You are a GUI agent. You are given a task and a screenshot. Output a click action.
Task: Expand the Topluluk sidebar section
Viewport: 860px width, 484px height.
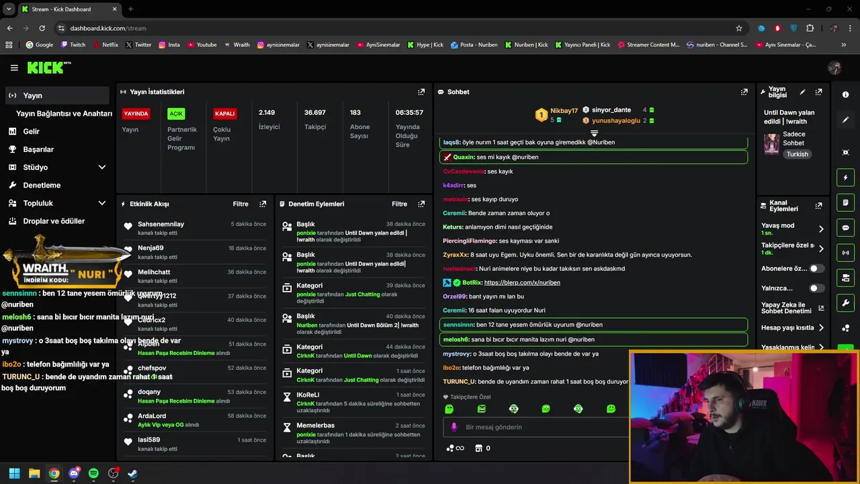tap(102, 203)
